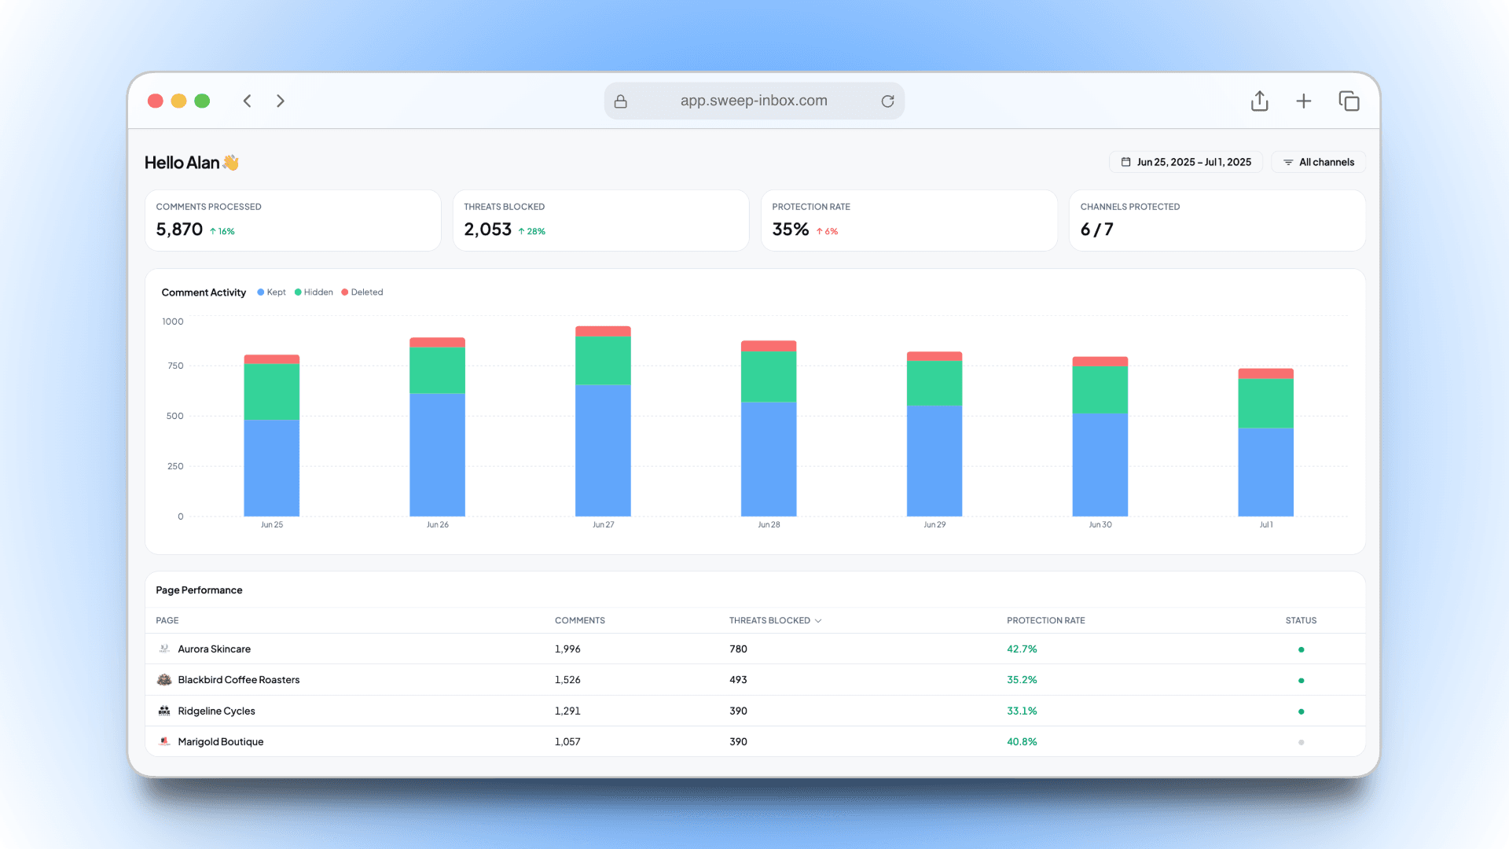
Task: Click the Ridgeline Cycles logo icon
Action: [164, 711]
